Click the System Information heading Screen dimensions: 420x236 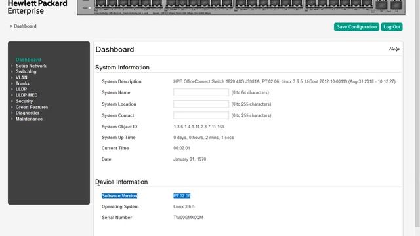coord(123,68)
